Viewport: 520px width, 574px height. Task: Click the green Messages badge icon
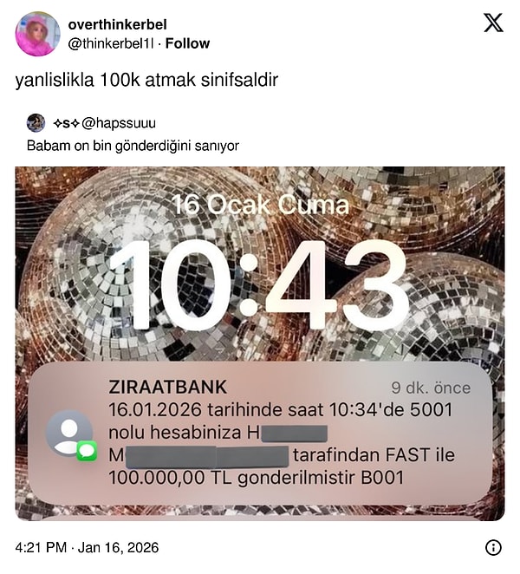coord(87,451)
